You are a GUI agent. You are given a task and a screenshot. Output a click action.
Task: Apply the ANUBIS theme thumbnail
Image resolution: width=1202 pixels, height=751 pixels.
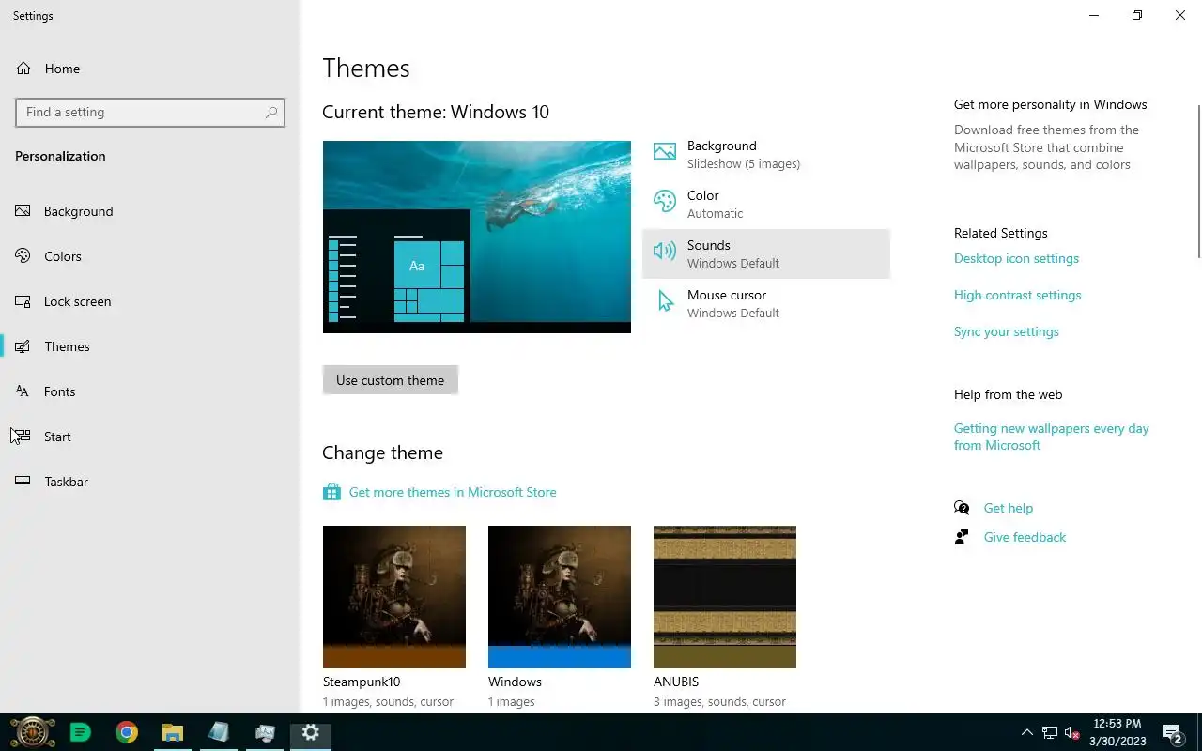click(x=725, y=597)
